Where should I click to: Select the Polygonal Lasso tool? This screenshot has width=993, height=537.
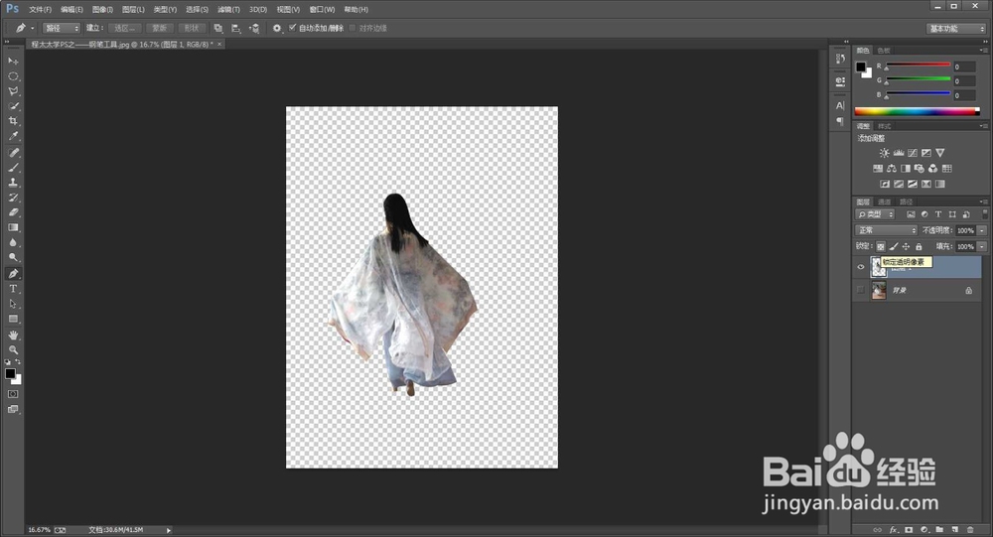pos(13,91)
